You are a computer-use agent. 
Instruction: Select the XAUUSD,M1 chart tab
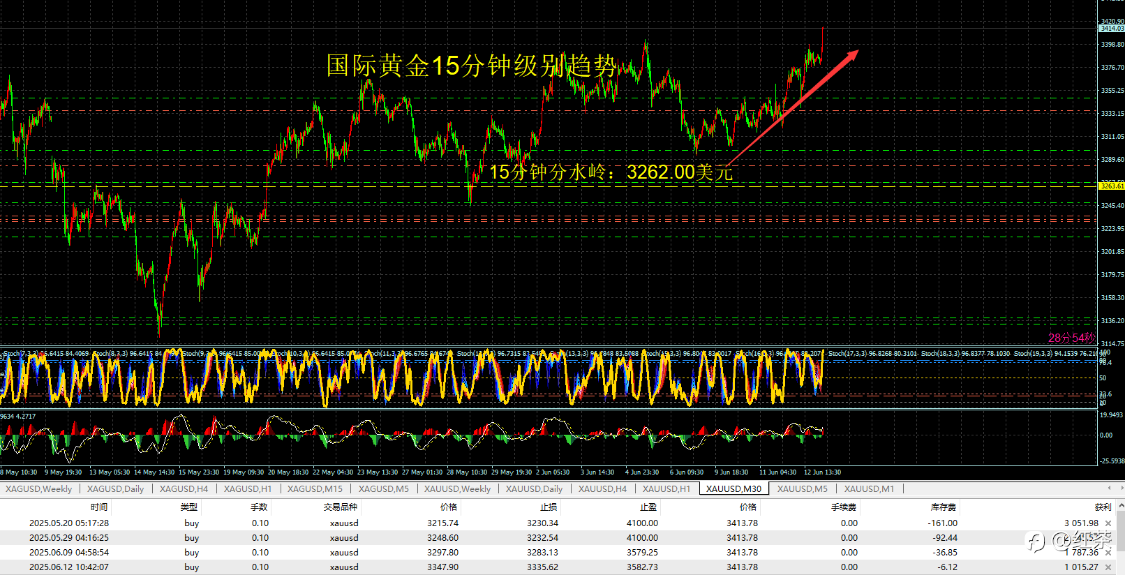(x=869, y=489)
